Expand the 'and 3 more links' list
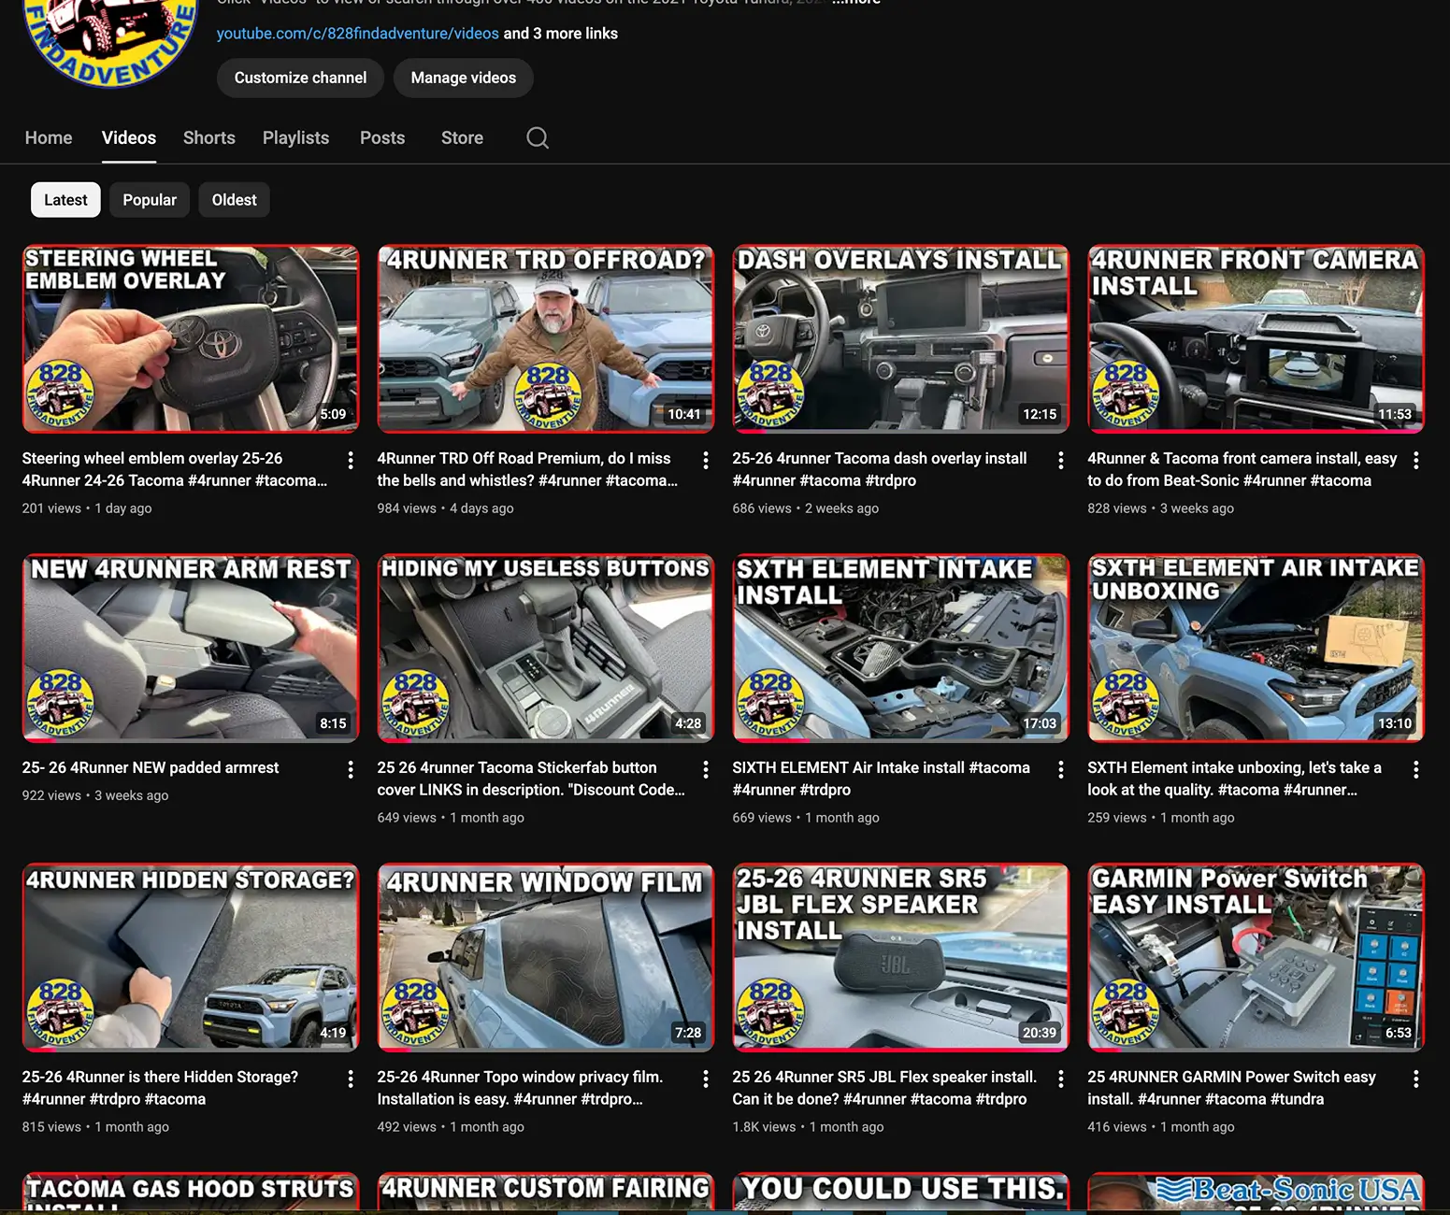The image size is (1450, 1215). pos(560,33)
